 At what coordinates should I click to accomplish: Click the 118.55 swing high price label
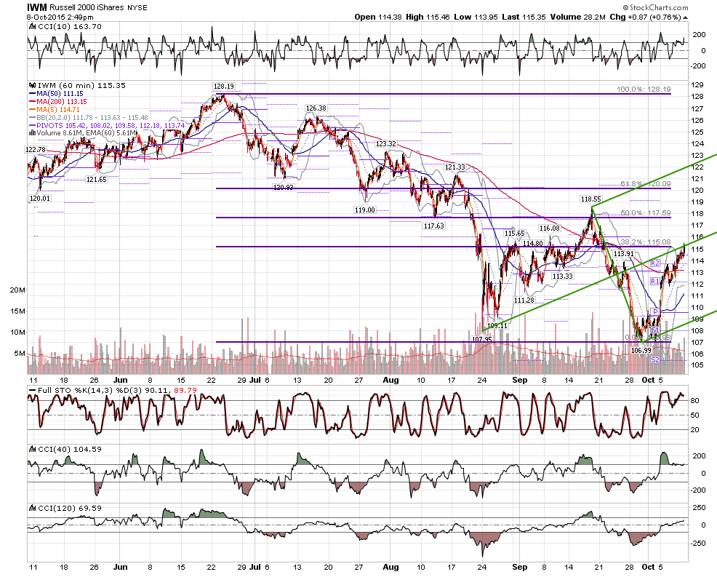590,199
